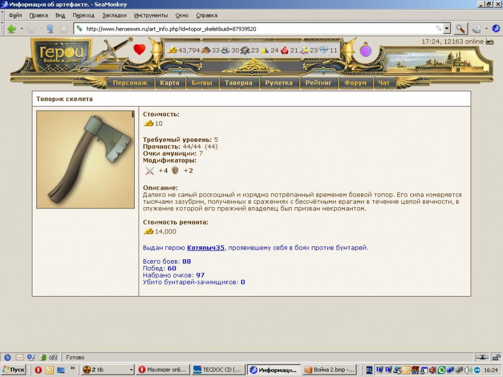Click the Search magnifier button
Image resolution: width=503 pixels, height=377 pixels.
[x=460, y=28]
